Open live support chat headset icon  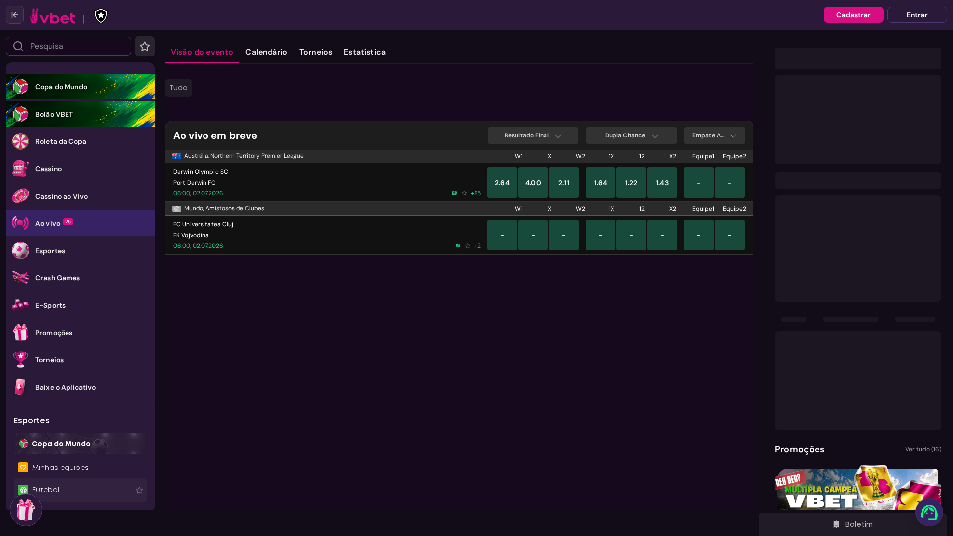[x=929, y=512]
